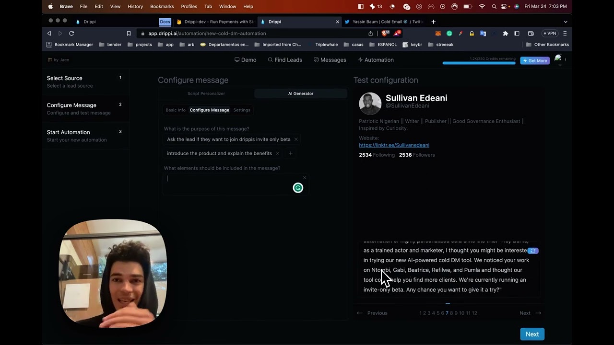Image resolution: width=614 pixels, height=345 pixels.
Task: Open Bookmark Manager bookmark
Action: (x=70, y=45)
